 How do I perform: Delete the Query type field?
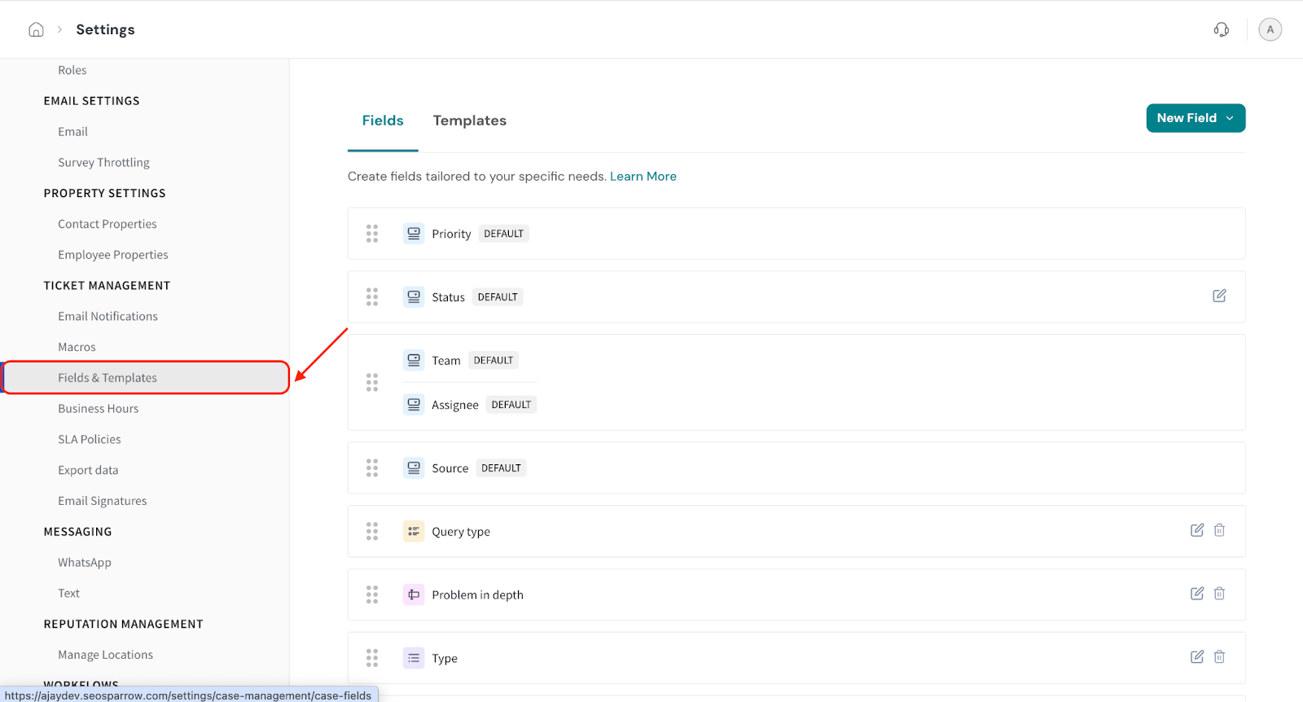click(1219, 530)
